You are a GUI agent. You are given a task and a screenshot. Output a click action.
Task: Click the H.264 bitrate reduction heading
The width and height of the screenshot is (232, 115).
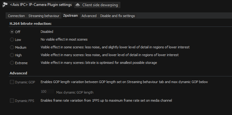pos(31,24)
